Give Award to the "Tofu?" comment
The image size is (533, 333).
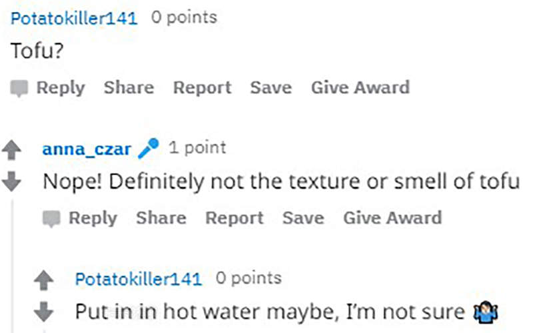pyautogui.click(x=360, y=87)
